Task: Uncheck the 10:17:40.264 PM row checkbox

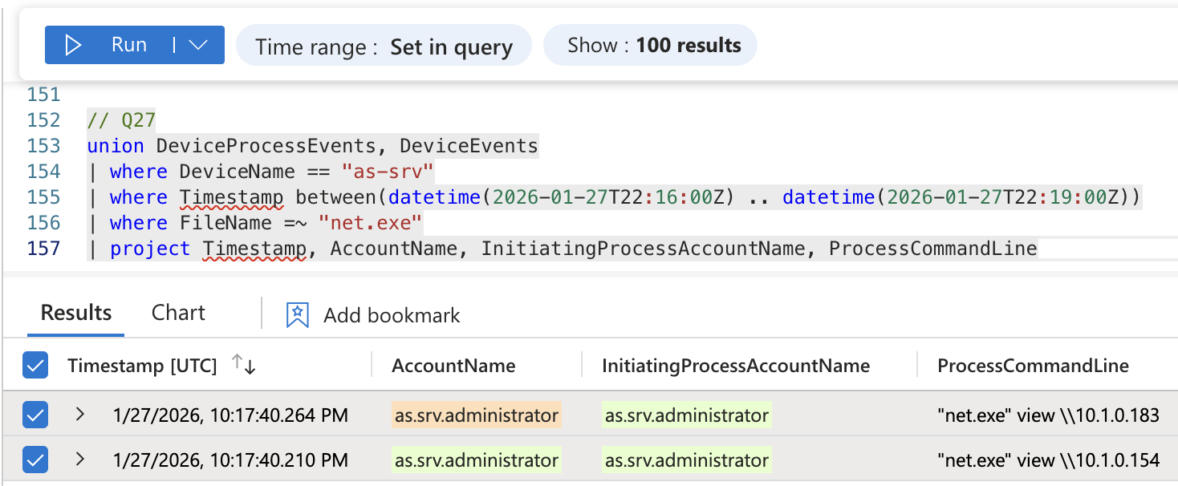Action: pos(36,415)
